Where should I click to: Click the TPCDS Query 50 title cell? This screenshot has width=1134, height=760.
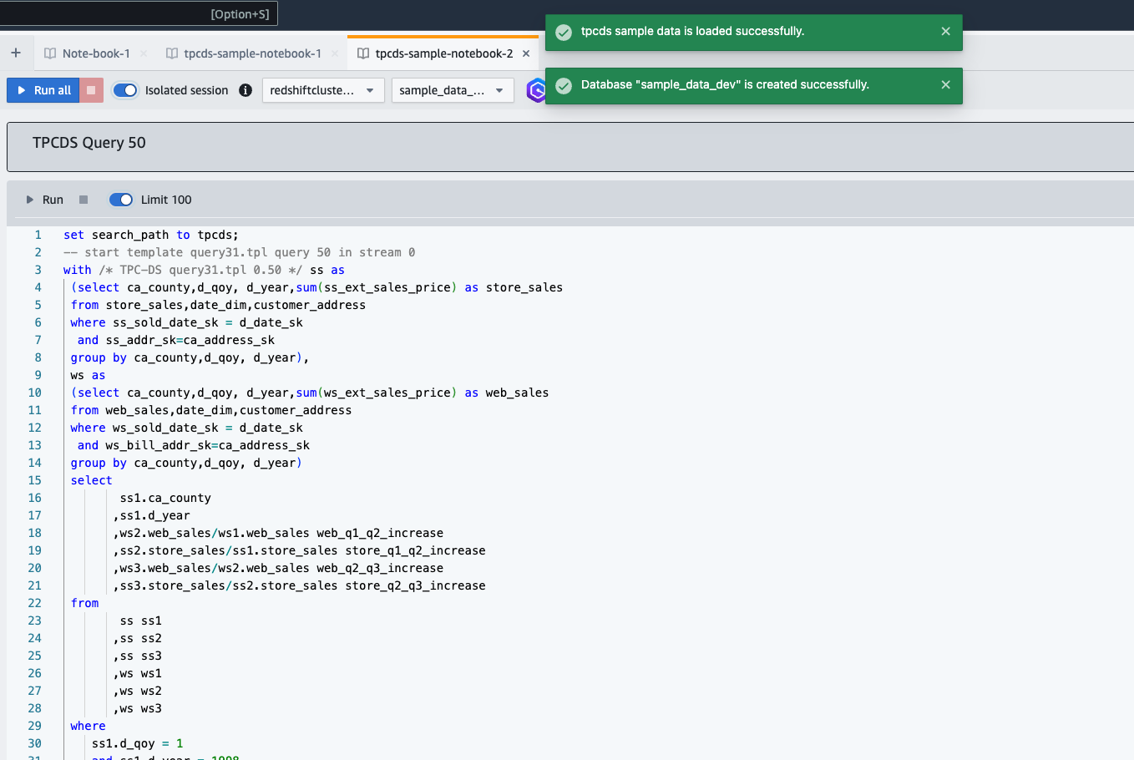89,143
